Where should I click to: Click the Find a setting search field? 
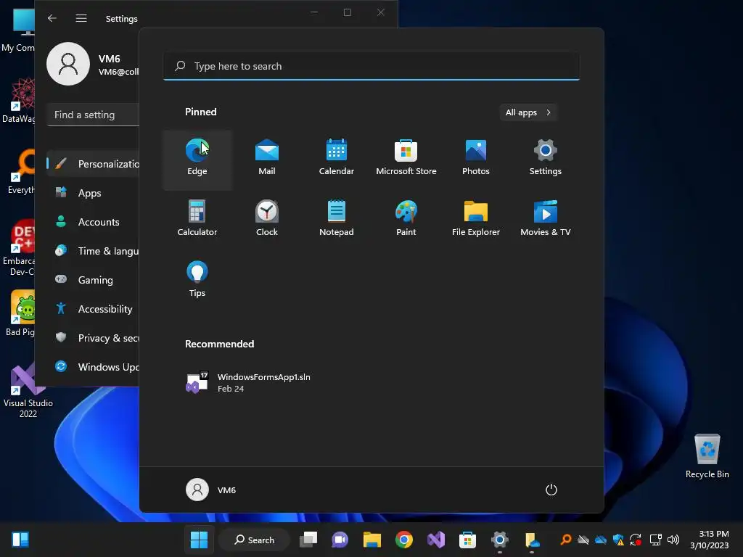click(x=94, y=115)
